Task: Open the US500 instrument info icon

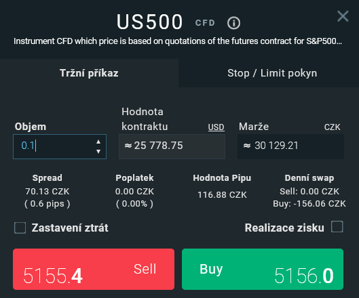Action: 233,23
